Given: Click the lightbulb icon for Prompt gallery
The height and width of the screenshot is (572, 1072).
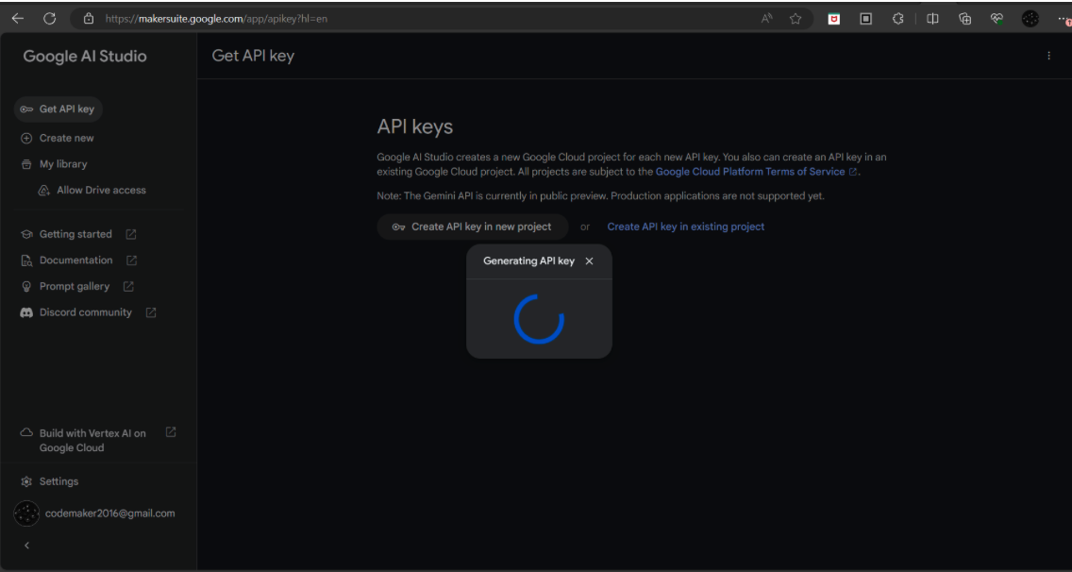Looking at the screenshot, I should (x=26, y=287).
